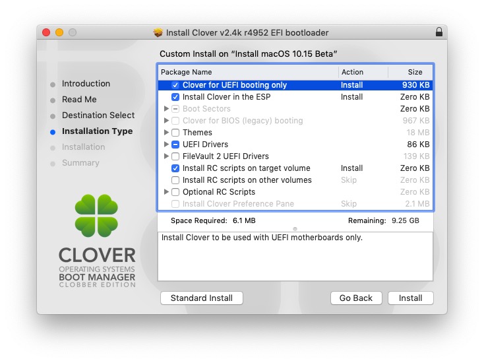Click the Size column header

point(415,72)
